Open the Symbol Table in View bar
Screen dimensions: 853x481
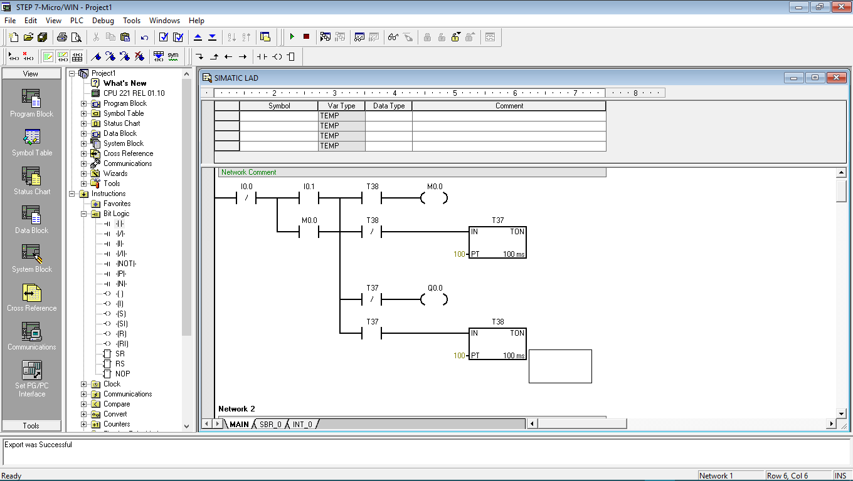point(32,143)
